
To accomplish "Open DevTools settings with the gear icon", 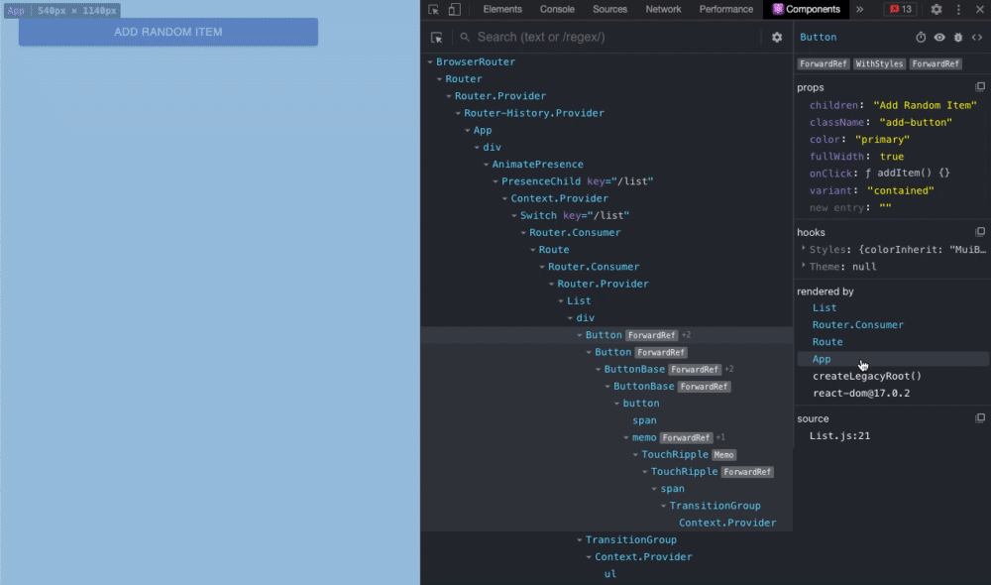I will [x=936, y=9].
